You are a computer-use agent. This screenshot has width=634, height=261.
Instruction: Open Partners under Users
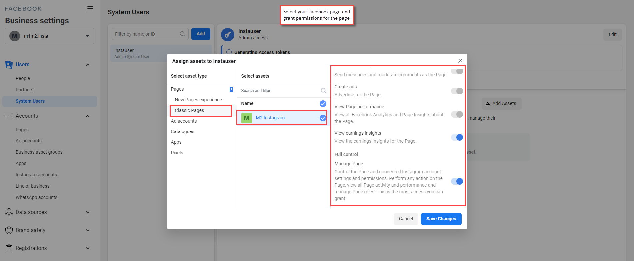click(x=24, y=90)
